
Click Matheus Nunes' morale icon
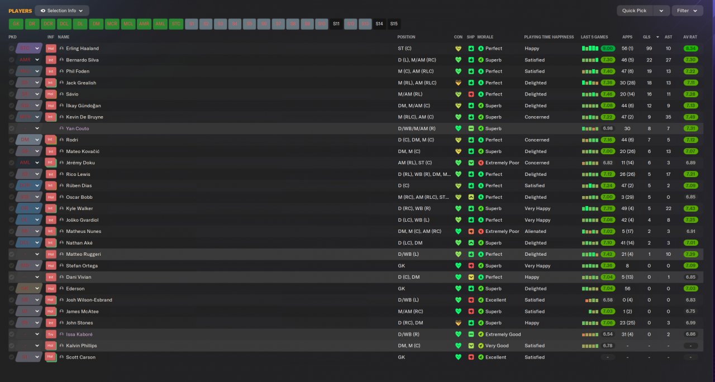pos(481,231)
